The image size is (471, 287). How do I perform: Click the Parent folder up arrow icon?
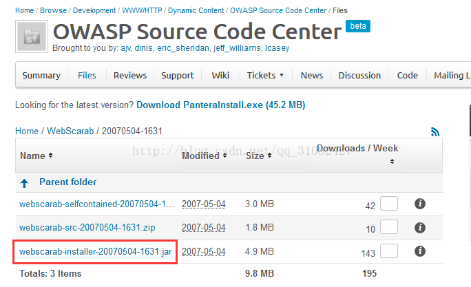point(24,183)
